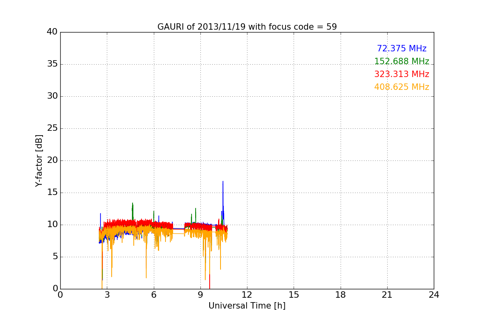Screen dimensions: 482x321
Task: Click the x-axis tick label 9
Action: coord(200,295)
